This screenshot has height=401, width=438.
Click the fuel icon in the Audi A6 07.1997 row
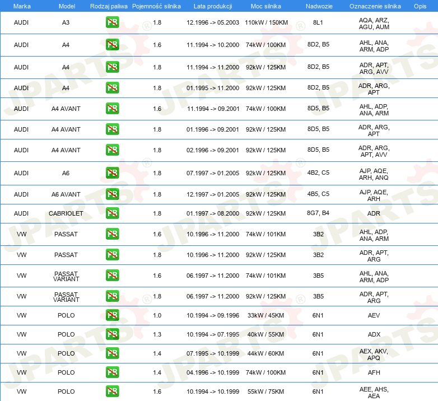click(x=112, y=173)
